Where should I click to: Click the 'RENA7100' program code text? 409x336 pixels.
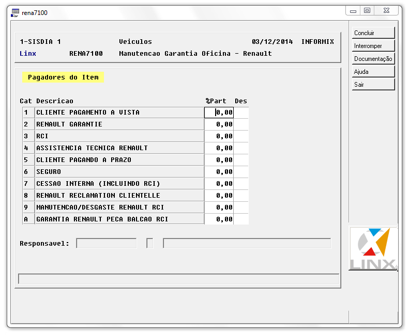point(86,53)
